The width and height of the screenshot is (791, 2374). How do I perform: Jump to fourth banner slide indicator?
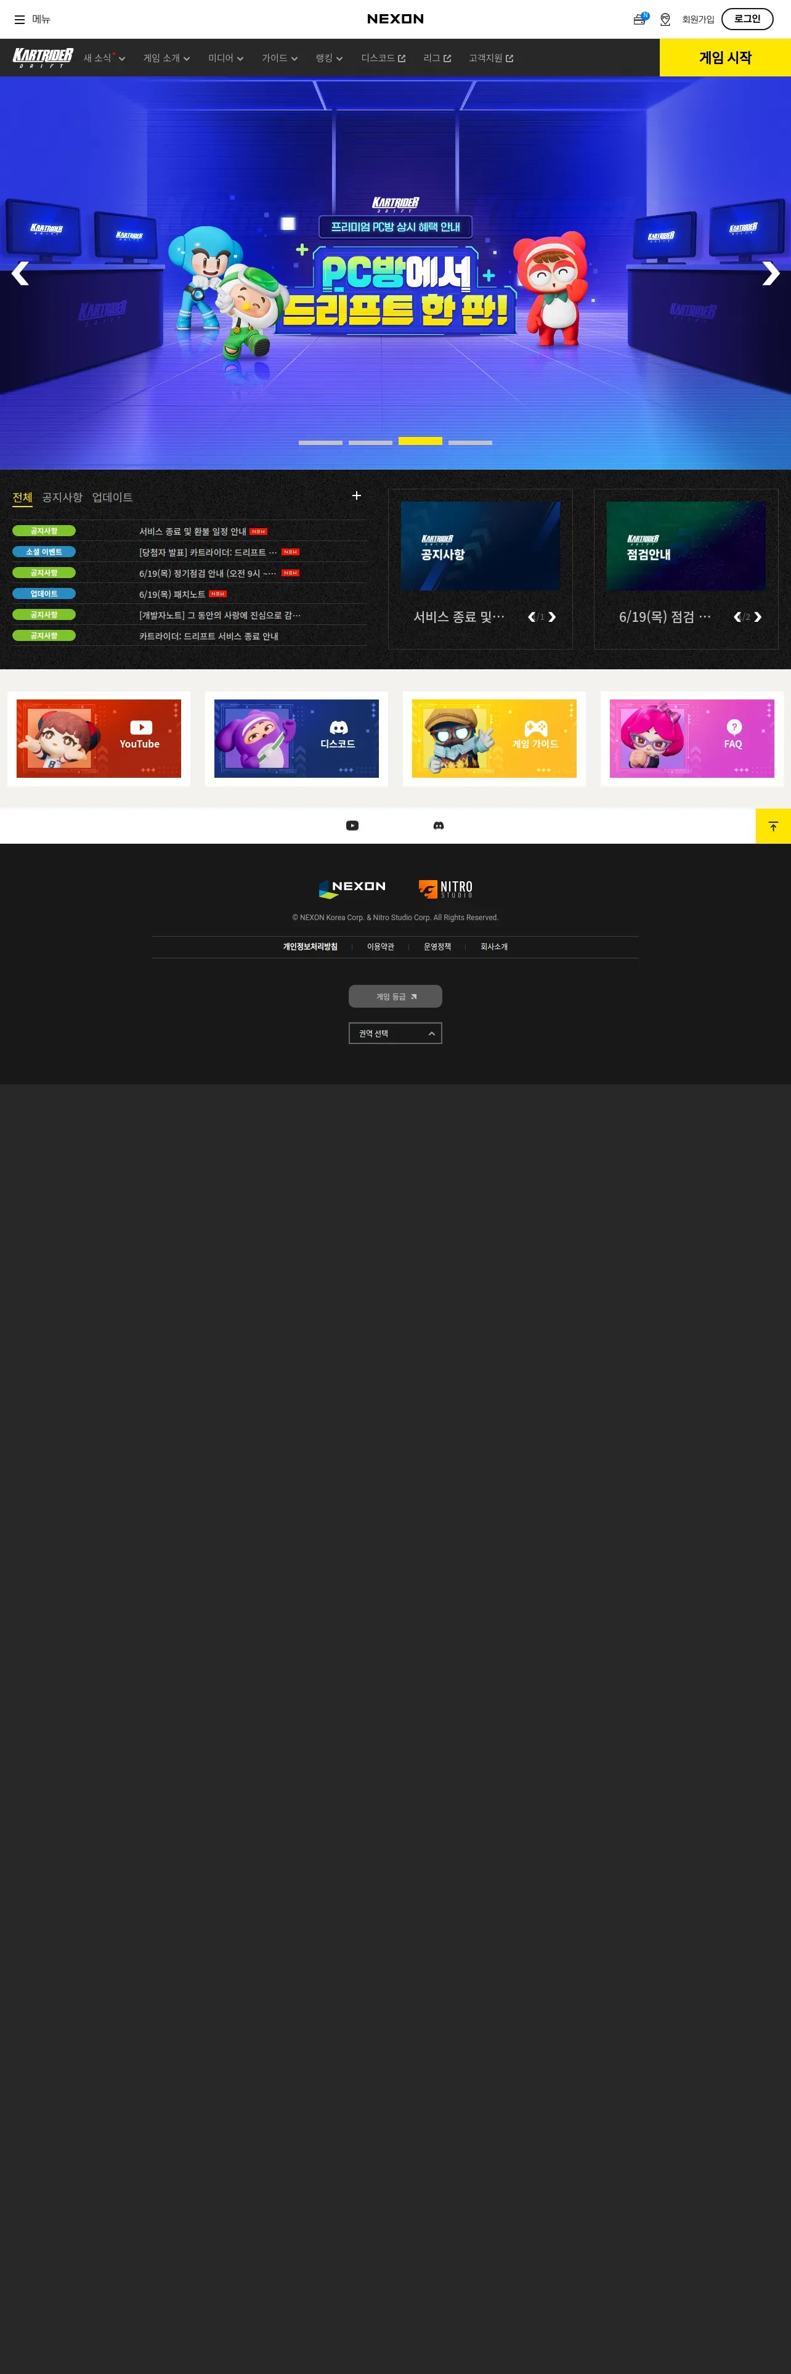coord(471,443)
